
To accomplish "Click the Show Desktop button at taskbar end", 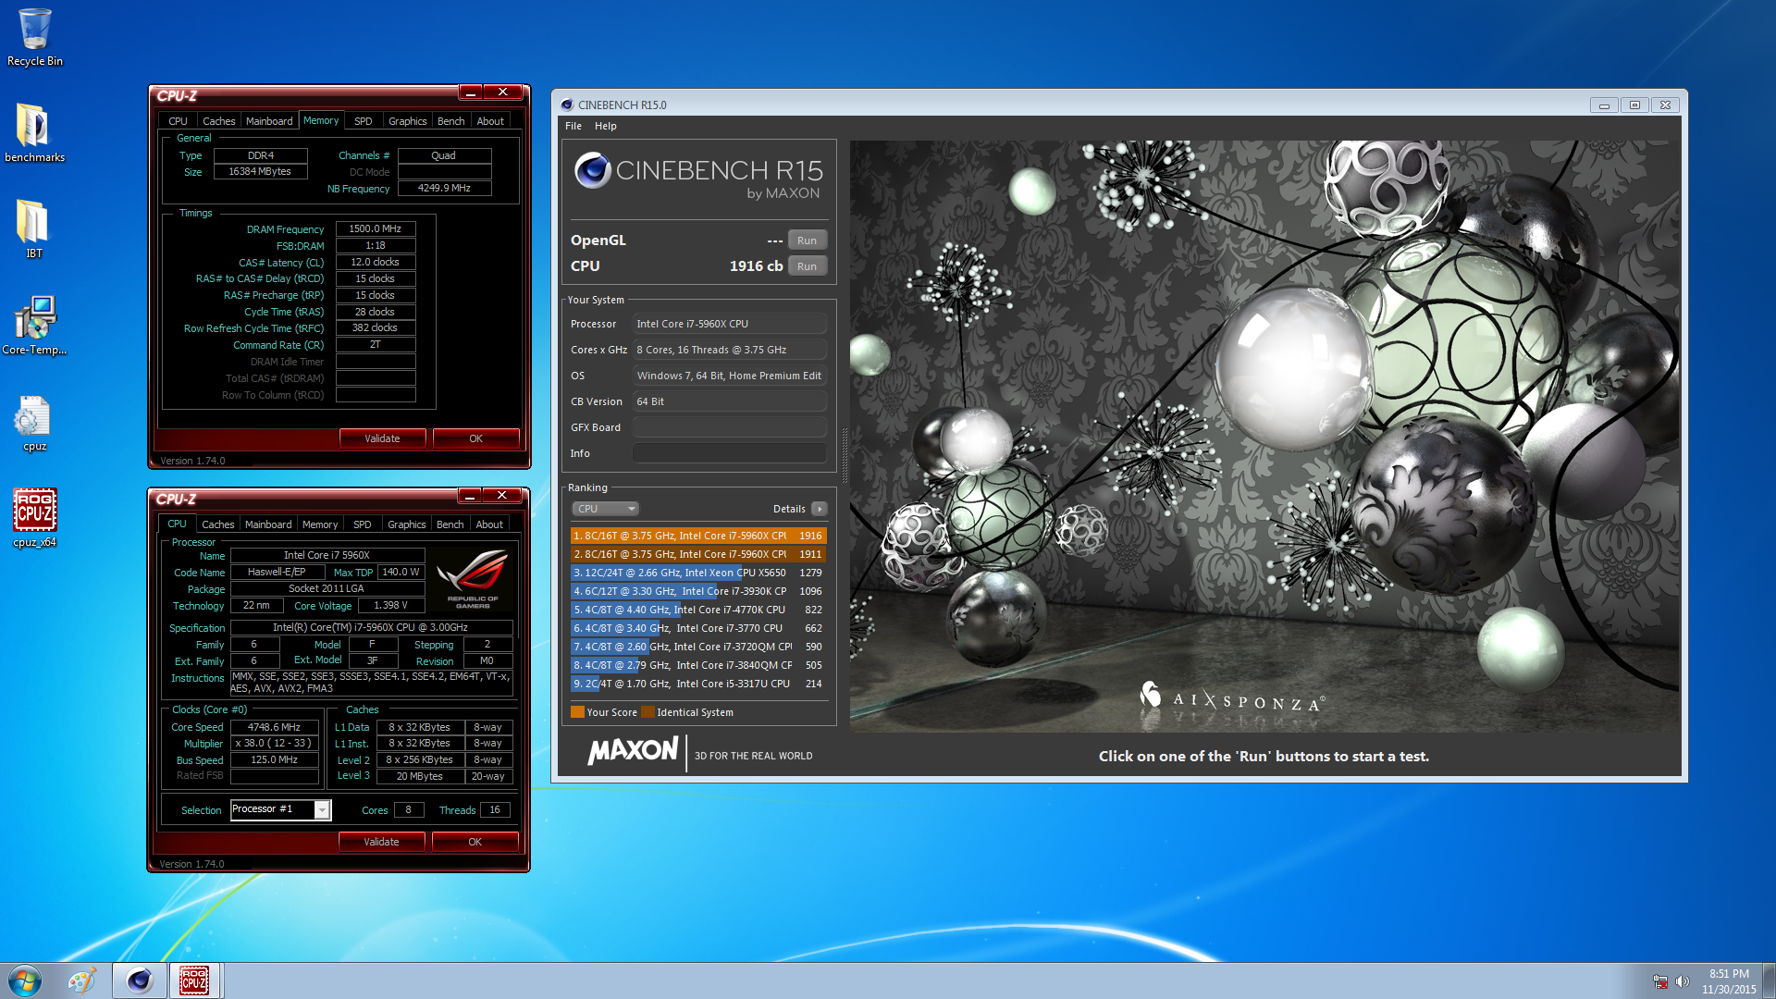I will point(1770,980).
